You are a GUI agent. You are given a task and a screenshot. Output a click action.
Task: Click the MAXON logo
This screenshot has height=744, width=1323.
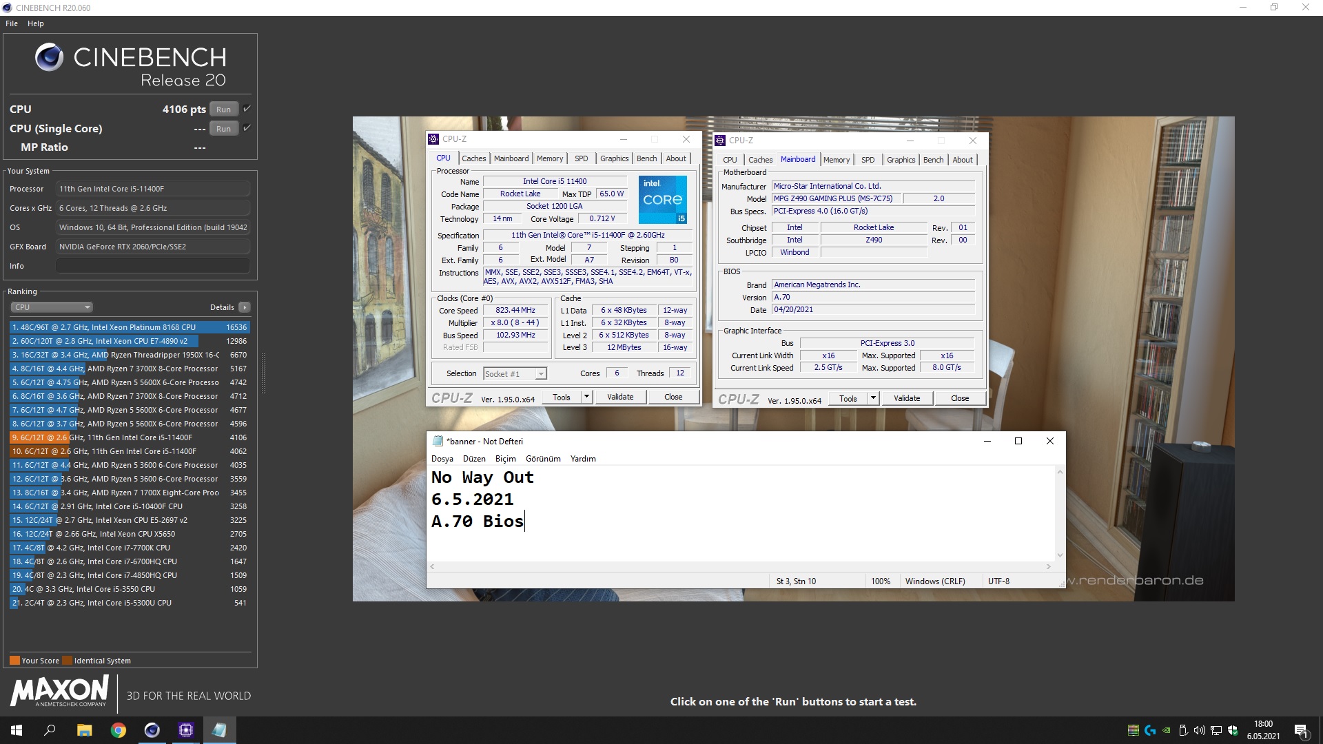(59, 690)
